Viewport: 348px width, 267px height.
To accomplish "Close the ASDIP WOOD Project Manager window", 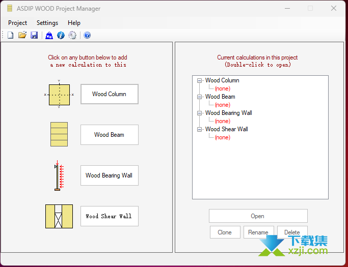I will (334, 9).
